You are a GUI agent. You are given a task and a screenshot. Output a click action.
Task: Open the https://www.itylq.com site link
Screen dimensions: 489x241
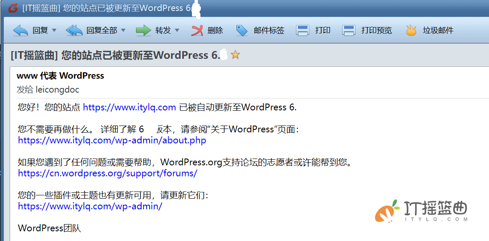point(130,108)
